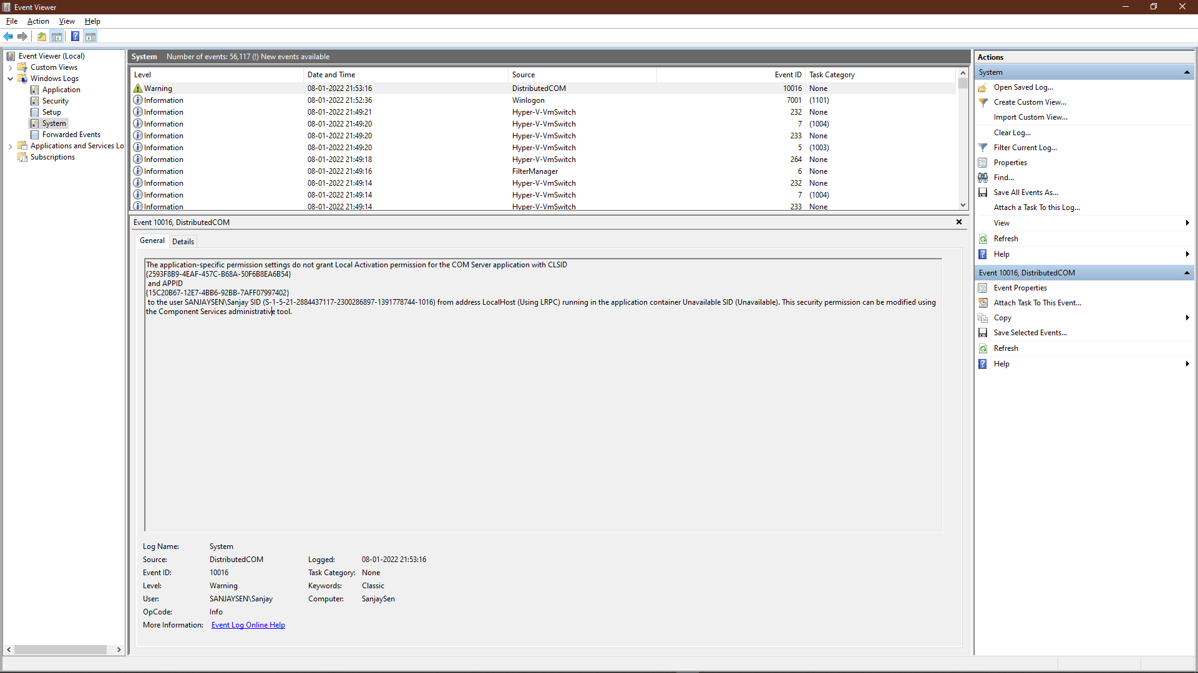
Task: Click Clear Log action
Action: [x=1012, y=133]
